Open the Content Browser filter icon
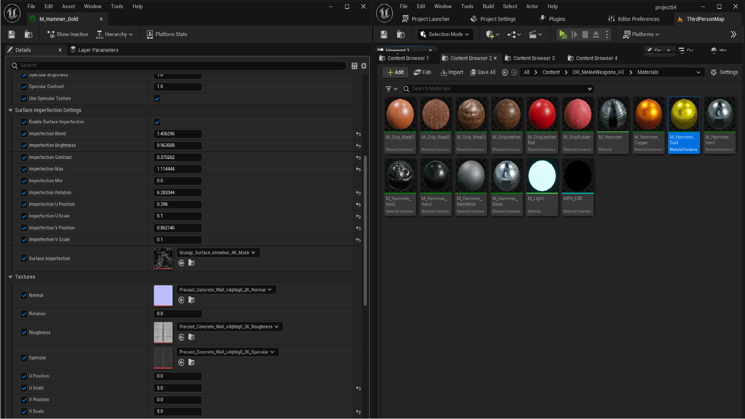The height and width of the screenshot is (419, 745). click(x=389, y=89)
